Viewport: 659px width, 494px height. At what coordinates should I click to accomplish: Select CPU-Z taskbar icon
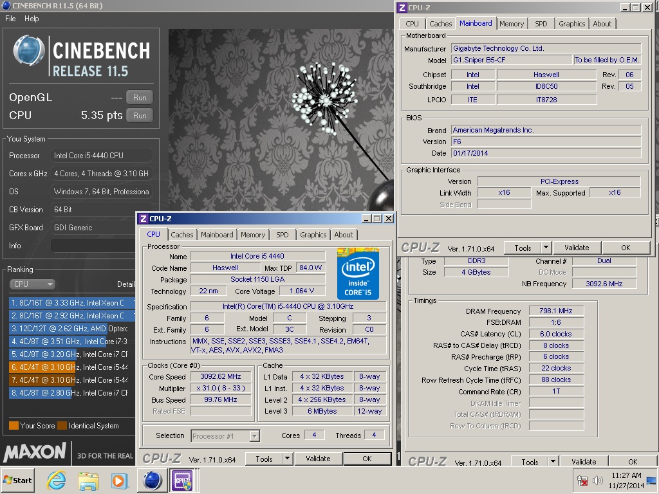coord(182,480)
